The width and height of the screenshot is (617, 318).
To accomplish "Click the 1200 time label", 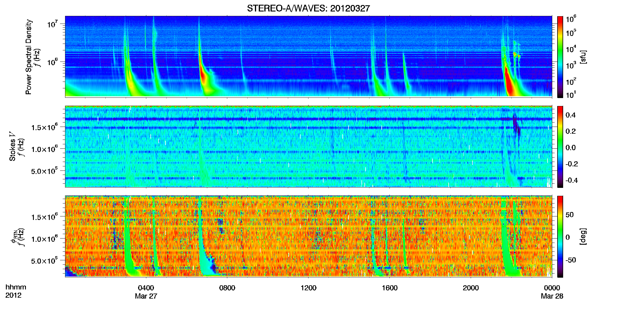I will (308, 288).
